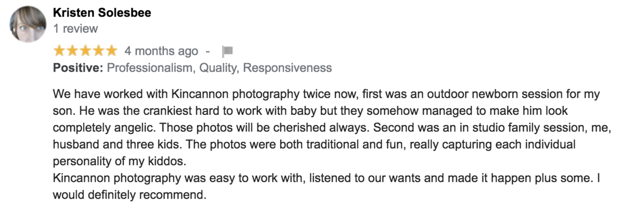Flag this review using the flag icon

coord(227,51)
